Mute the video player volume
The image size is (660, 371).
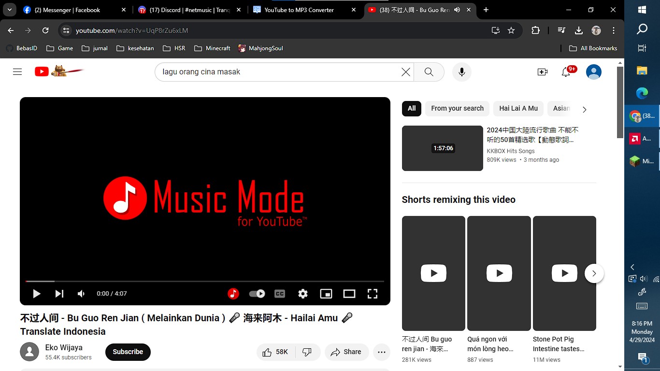[81, 294]
